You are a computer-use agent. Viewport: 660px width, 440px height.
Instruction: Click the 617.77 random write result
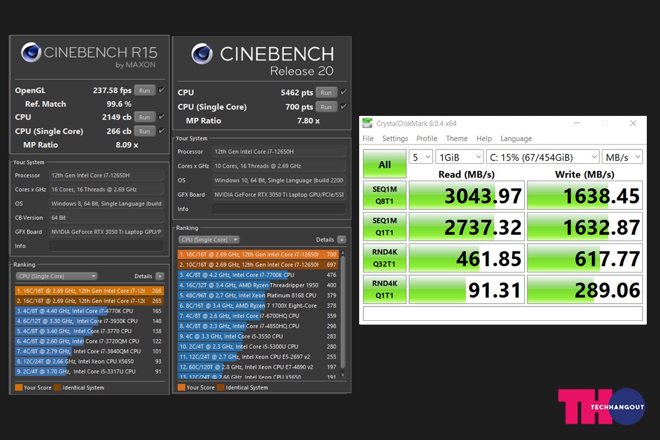point(585,258)
